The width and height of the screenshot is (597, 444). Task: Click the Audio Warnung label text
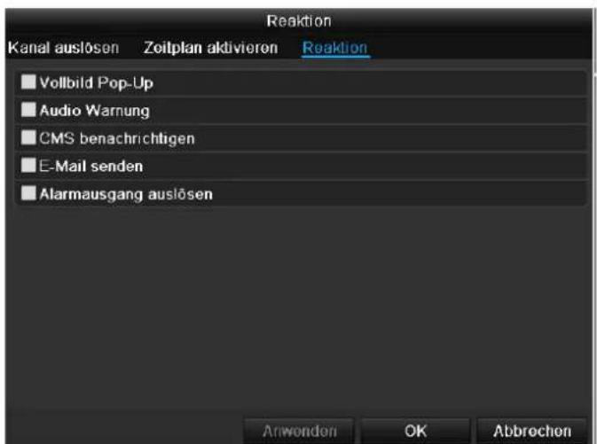click(94, 111)
